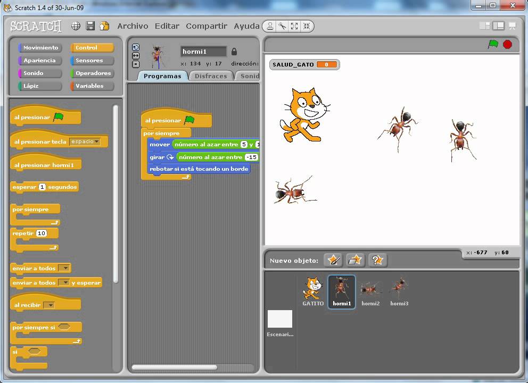This screenshot has width=528, height=383.
Task: Select the Lápiz block category
Action: 40,86
